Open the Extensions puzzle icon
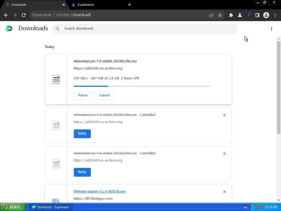Viewport: 281px width, 211px height. (x=231, y=15)
